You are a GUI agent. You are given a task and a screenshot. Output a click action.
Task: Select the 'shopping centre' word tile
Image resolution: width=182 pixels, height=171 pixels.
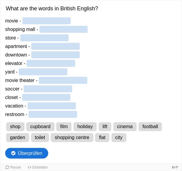[x=72, y=137]
